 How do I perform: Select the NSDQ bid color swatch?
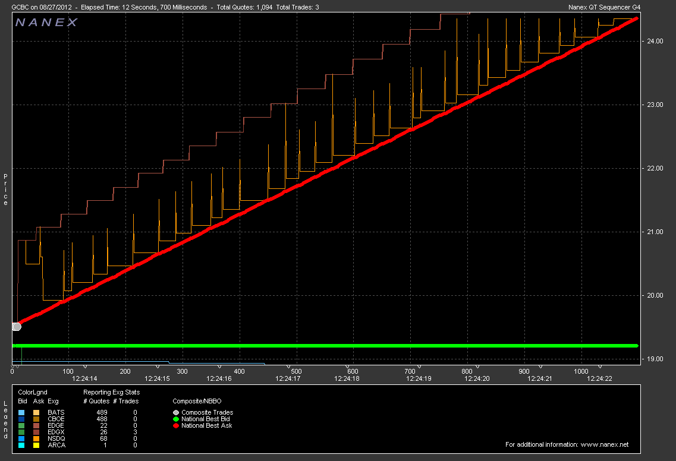tap(21, 438)
